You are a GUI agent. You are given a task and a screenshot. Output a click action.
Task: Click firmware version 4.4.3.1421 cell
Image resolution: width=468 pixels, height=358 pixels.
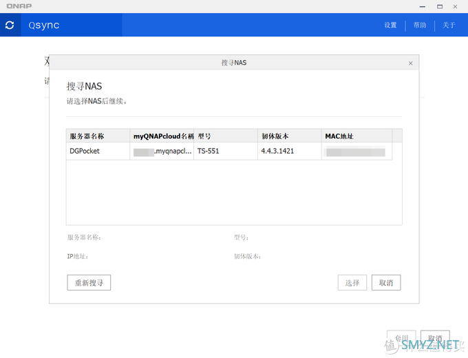[290, 151]
